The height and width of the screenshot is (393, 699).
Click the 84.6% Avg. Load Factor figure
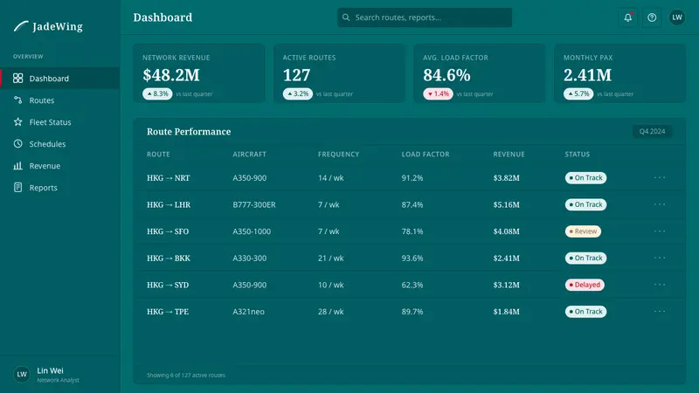pos(446,75)
